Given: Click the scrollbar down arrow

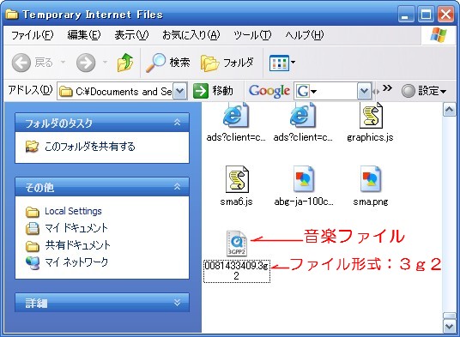Looking at the screenshot, I should [449, 326].
